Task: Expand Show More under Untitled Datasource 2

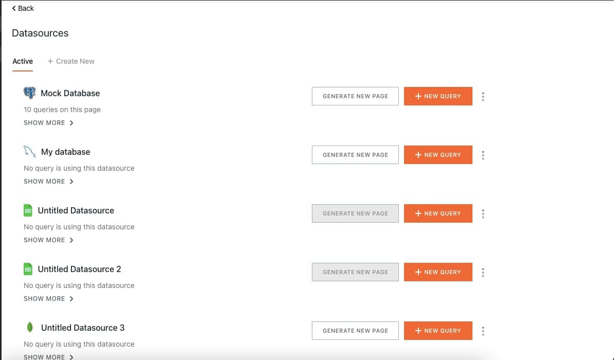Action: (48, 298)
